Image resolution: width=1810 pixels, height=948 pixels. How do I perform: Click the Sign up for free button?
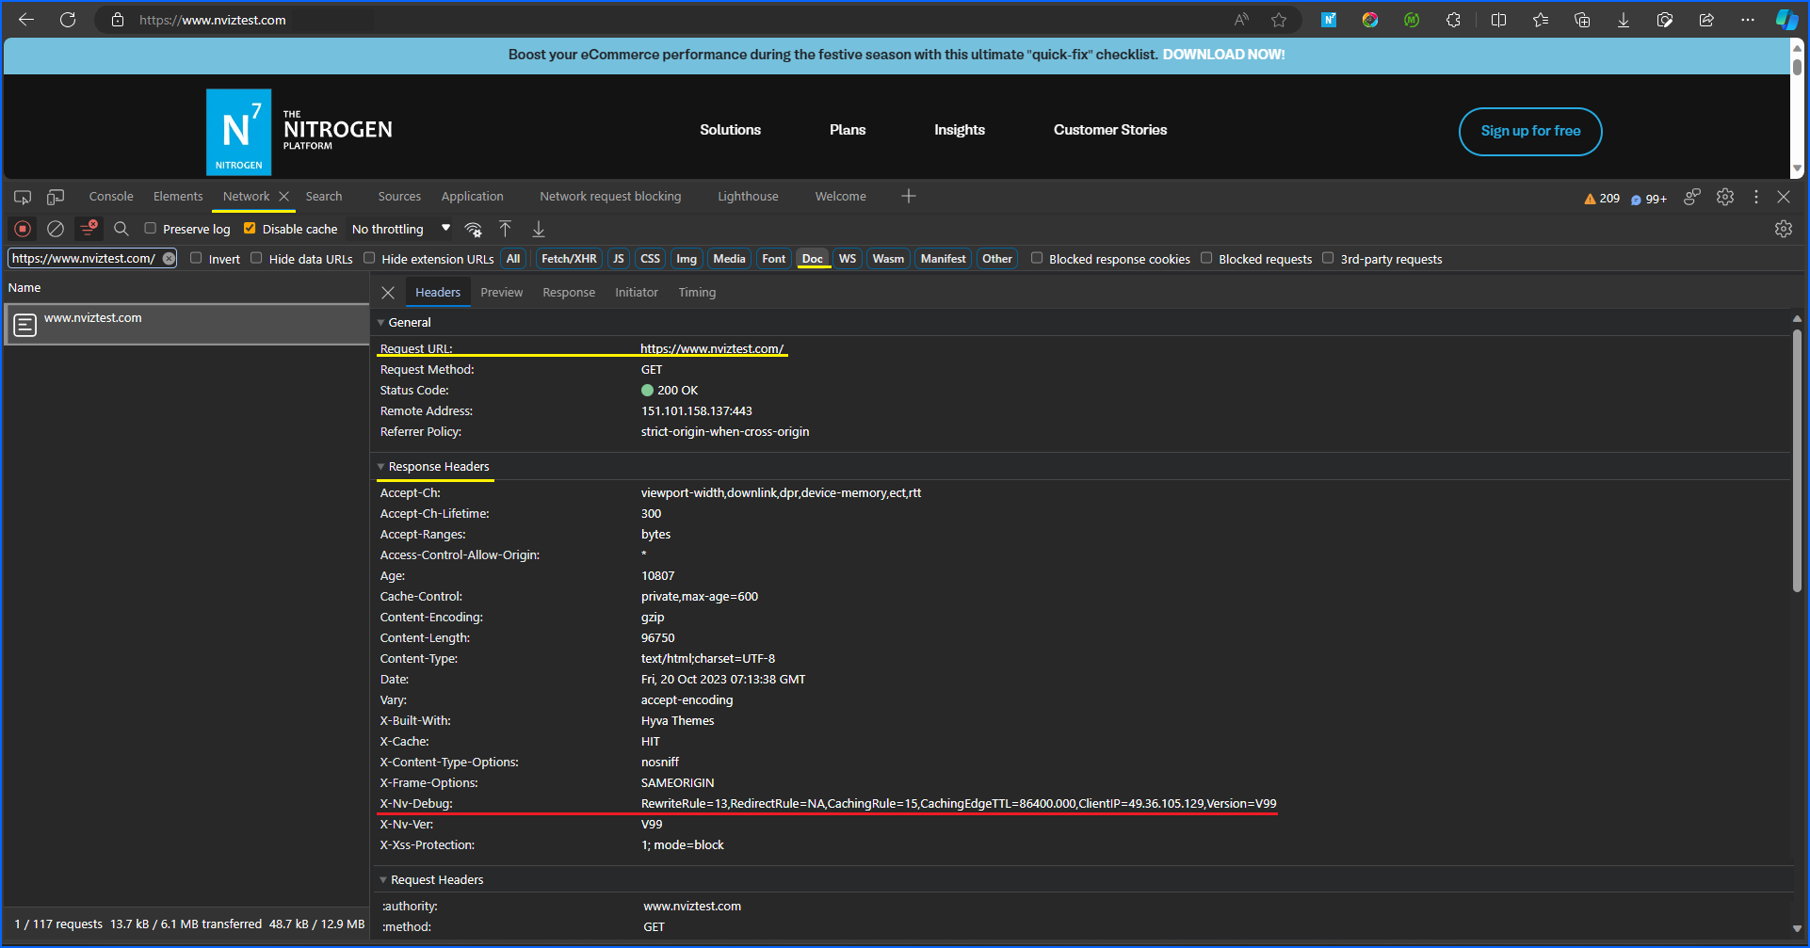pos(1529,131)
